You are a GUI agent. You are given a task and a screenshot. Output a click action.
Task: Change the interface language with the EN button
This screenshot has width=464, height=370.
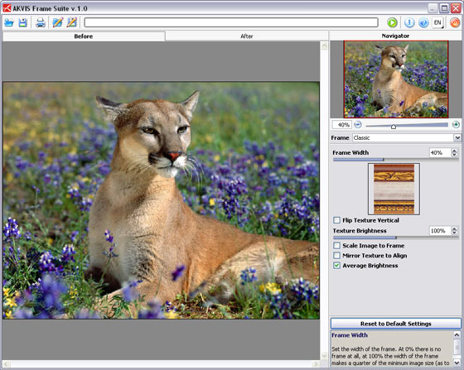[x=437, y=22]
